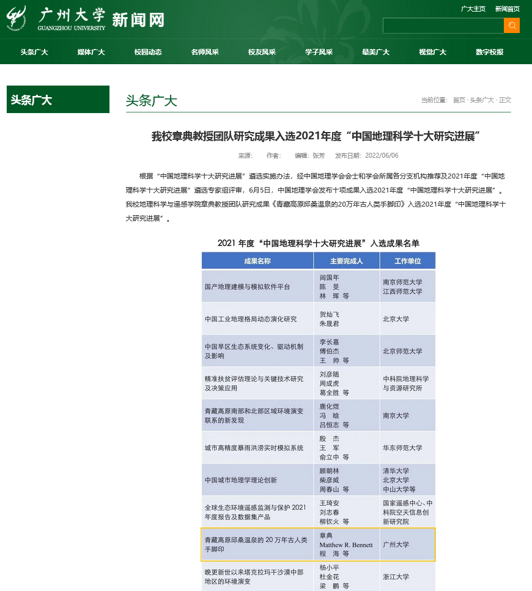
Task: Click the Guangzhou University logo emblem
Action: (x=17, y=18)
